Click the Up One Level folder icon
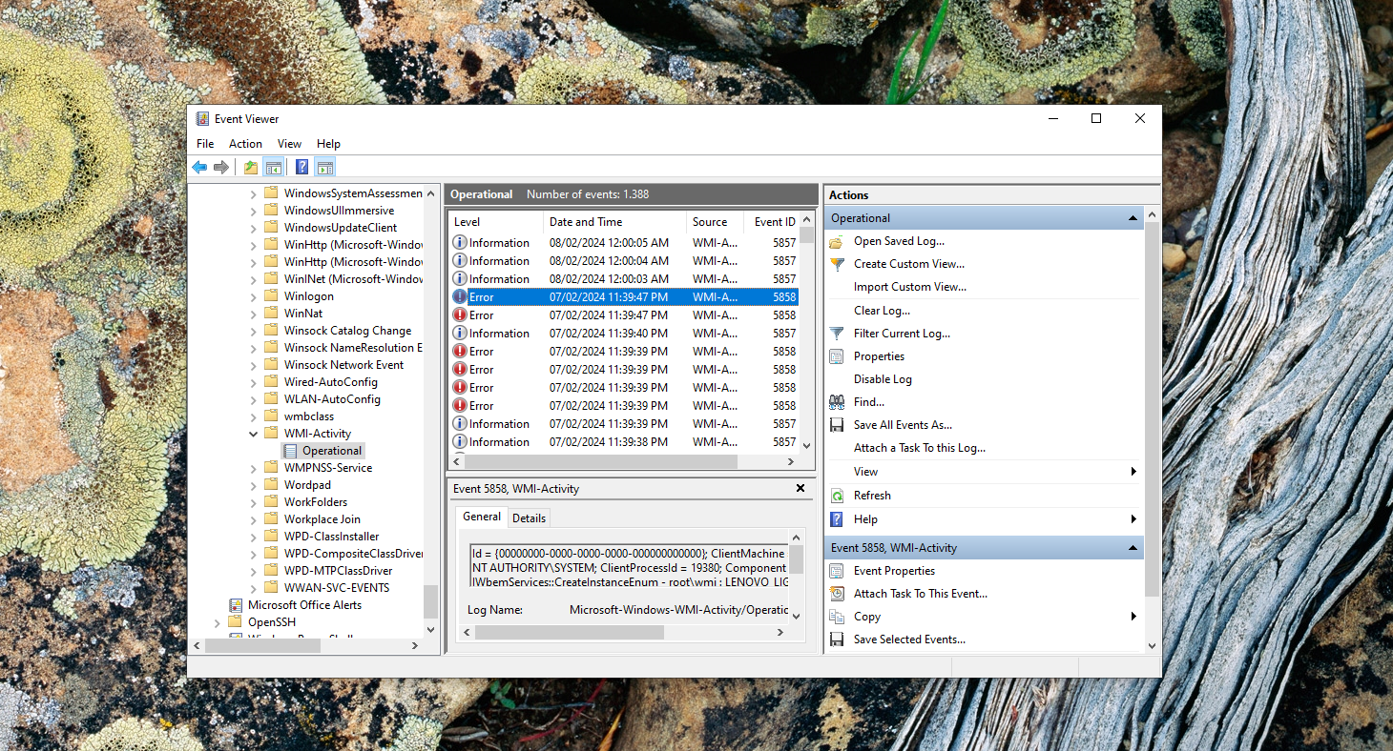 click(251, 168)
